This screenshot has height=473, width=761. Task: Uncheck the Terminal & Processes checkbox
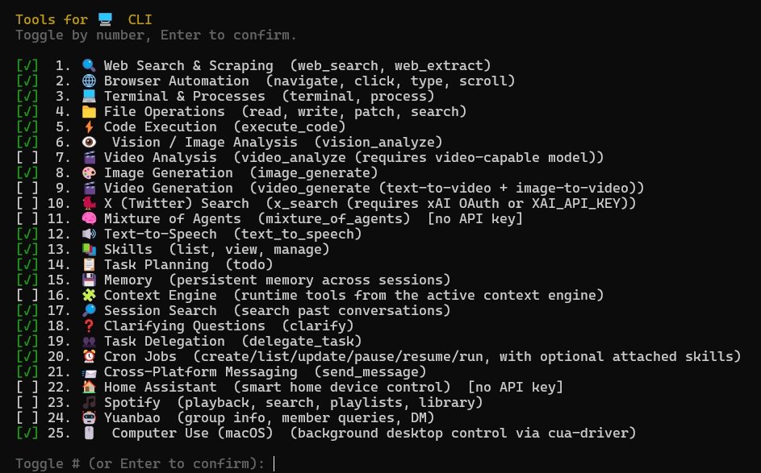click(27, 97)
